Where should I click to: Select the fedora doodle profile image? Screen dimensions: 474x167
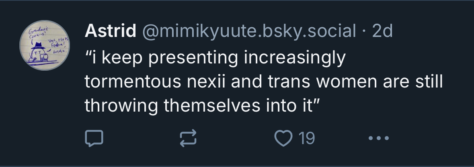[x=45, y=45]
